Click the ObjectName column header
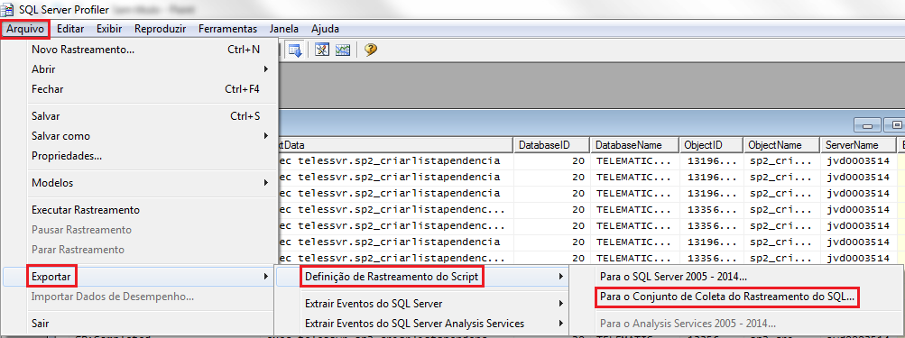 tap(781, 145)
